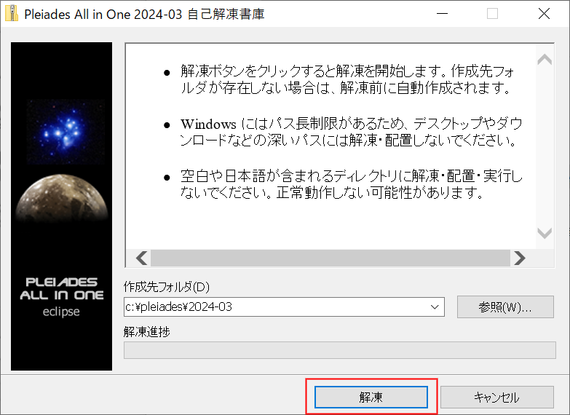Click the Pleiades star cluster image
Image resolution: width=570 pixels, height=415 pixels.
coord(66,132)
